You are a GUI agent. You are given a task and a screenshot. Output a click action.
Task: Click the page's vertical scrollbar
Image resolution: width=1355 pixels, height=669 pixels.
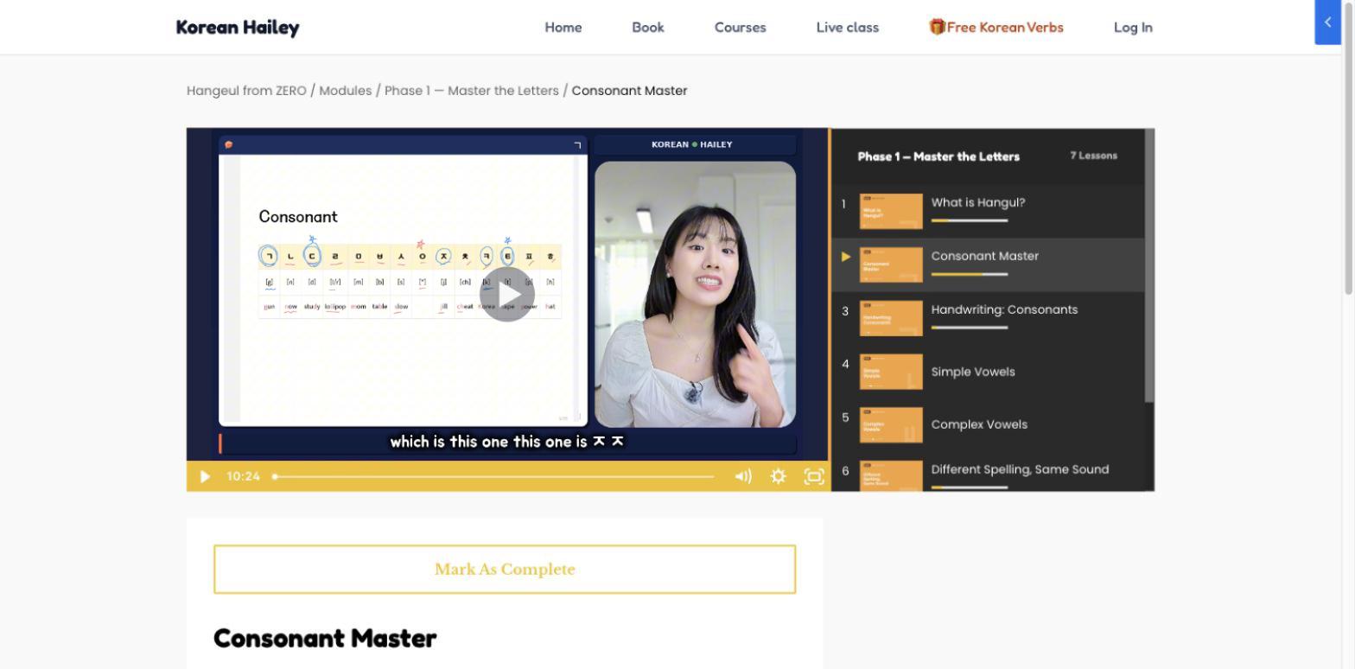(1348, 147)
